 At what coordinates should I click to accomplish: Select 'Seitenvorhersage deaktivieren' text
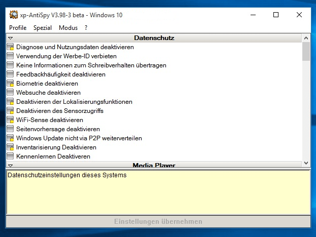[x=58, y=129]
